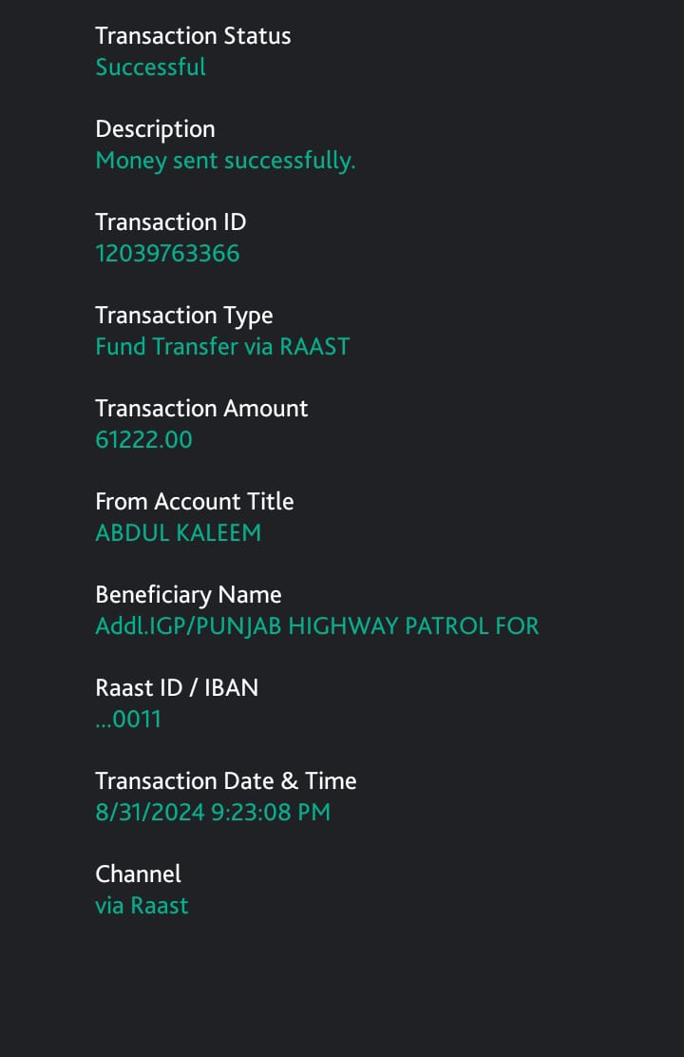Click the Transaction ID label

(170, 222)
